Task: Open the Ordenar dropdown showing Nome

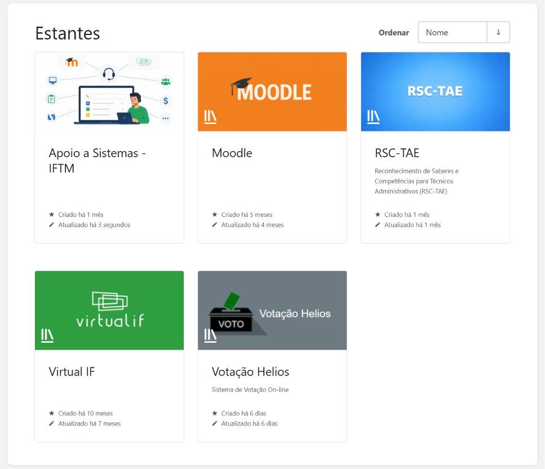Action: pos(453,32)
